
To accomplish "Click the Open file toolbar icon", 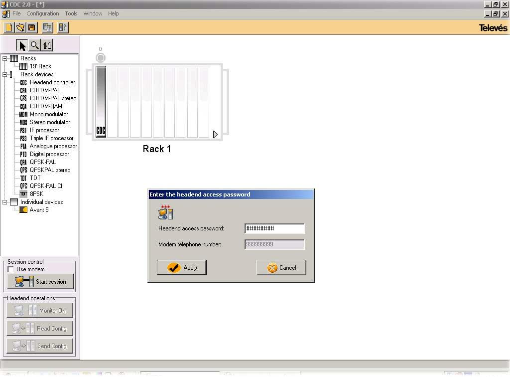I will point(20,27).
